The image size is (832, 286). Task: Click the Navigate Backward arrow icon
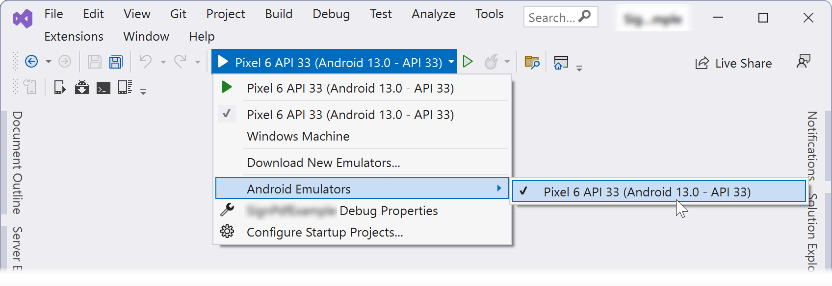[31, 62]
